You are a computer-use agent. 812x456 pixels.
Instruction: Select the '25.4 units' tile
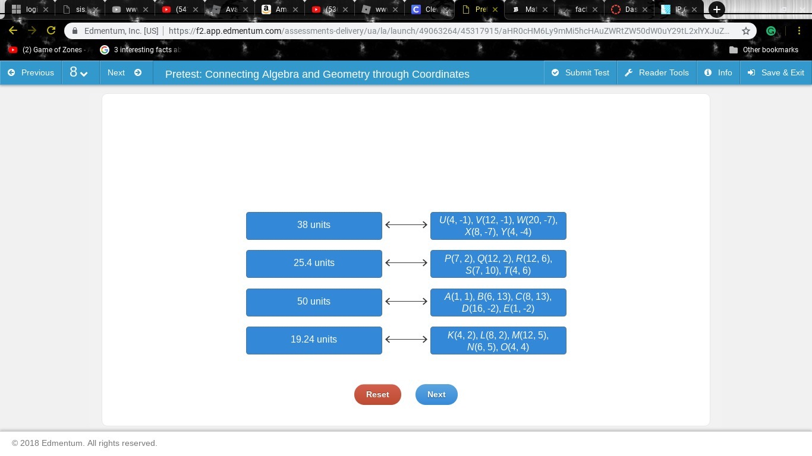click(314, 264)
